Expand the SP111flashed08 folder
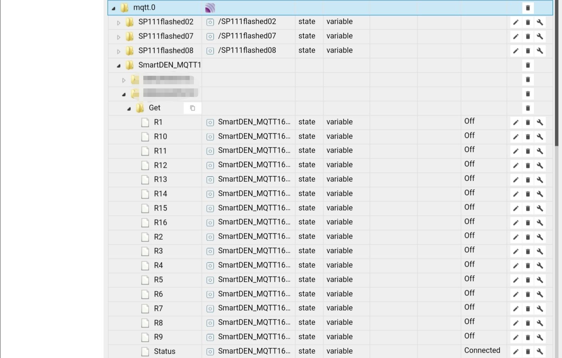Screen dimensions: 562x358 tap(119, 51)
